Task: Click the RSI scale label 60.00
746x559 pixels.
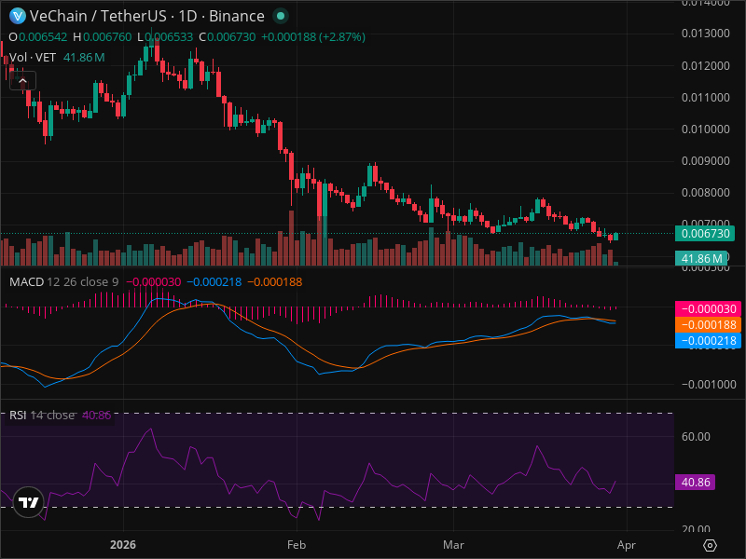Action: (696, 436)
